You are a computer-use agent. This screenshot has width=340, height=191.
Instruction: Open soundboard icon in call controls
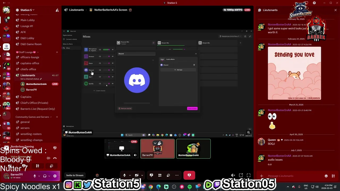pyautogui.click(x=168, y=175)
